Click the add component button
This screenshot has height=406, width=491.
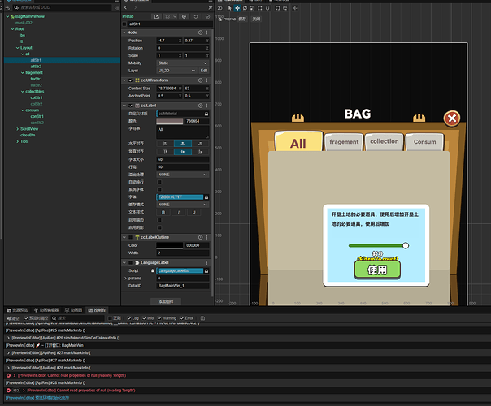point(166,301)
